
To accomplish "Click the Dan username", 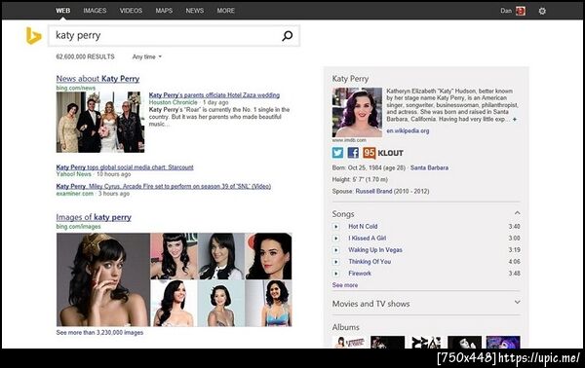I will tap(506, 11).
